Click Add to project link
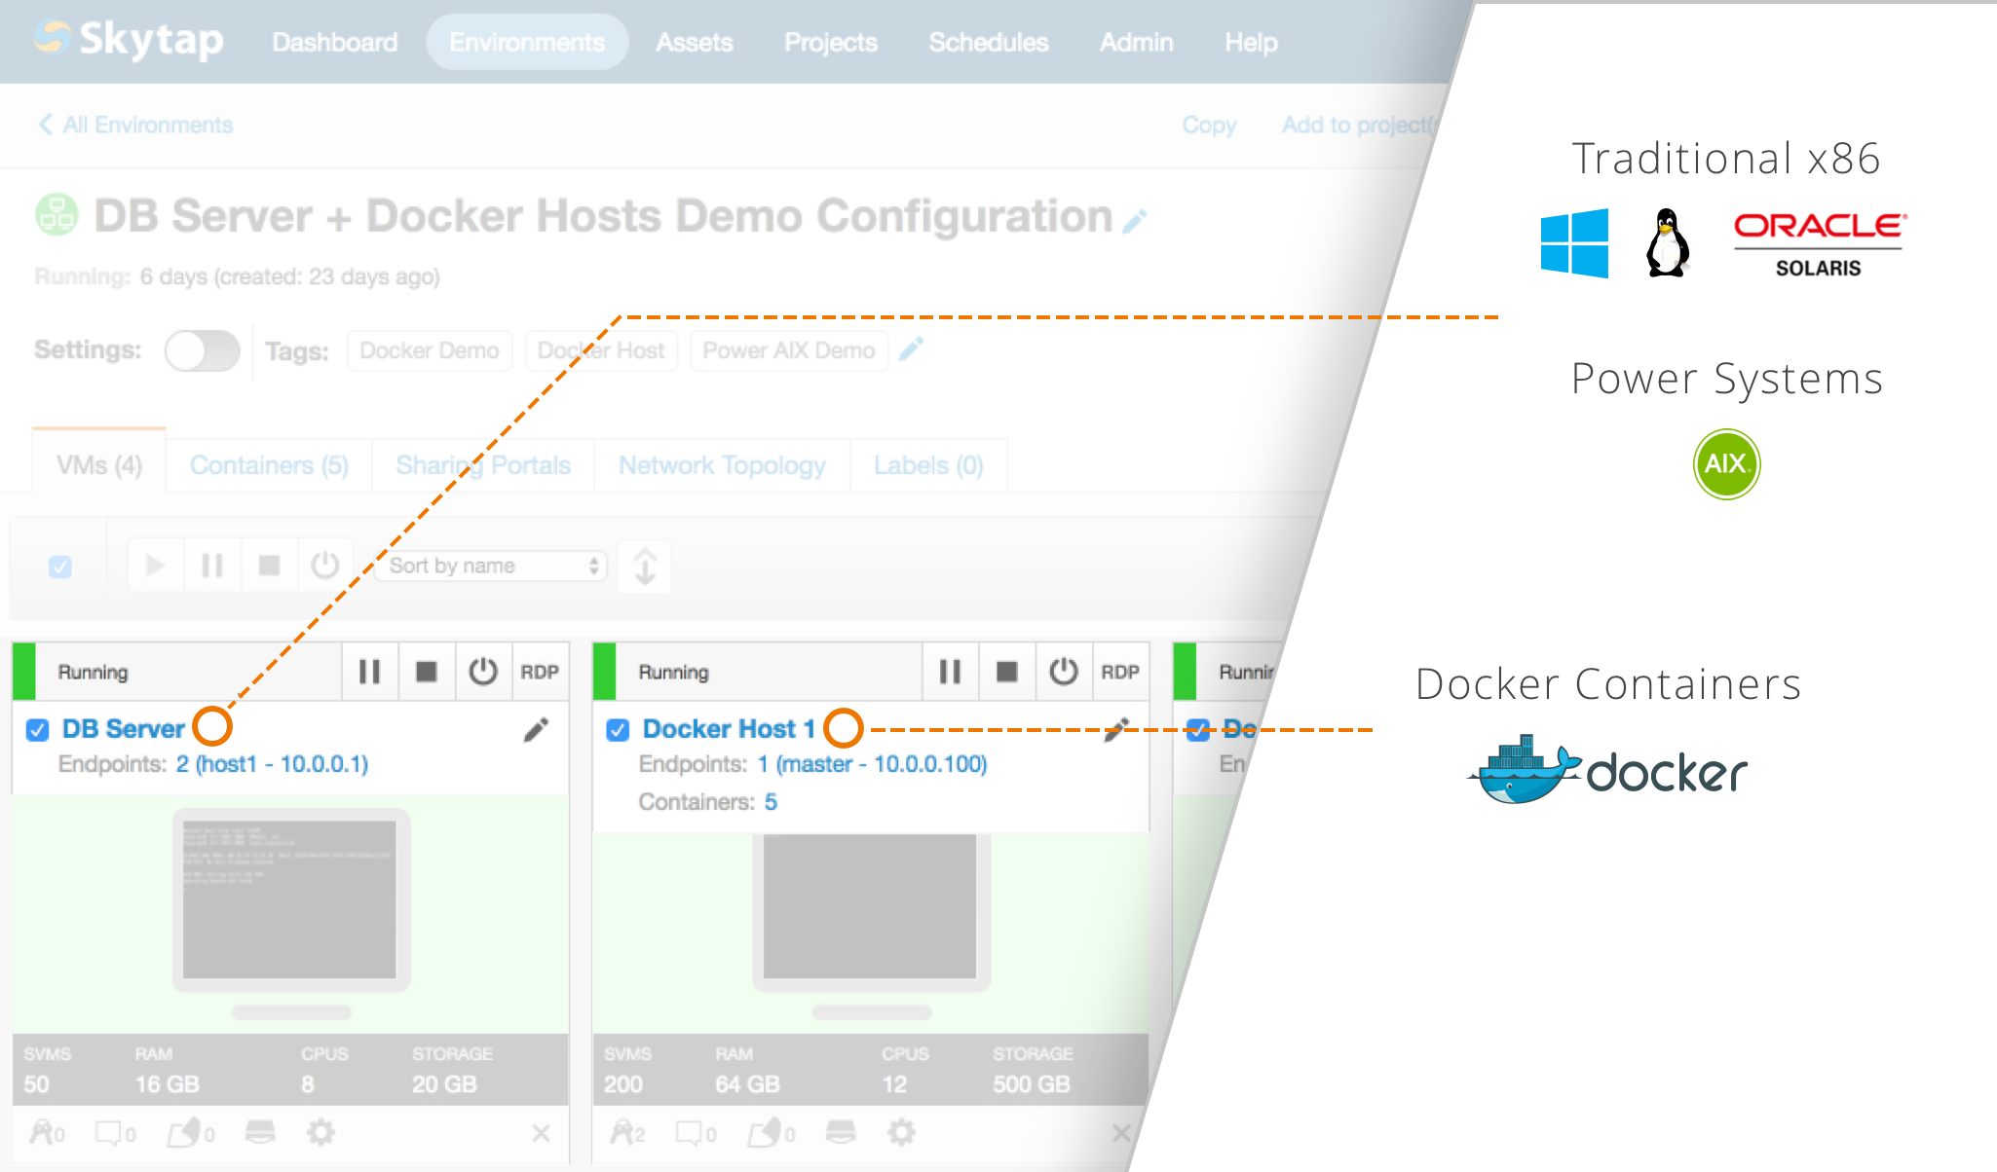Image resolution: width=1997 pixels, height=1172 pixels. (x=1358, y=125)
